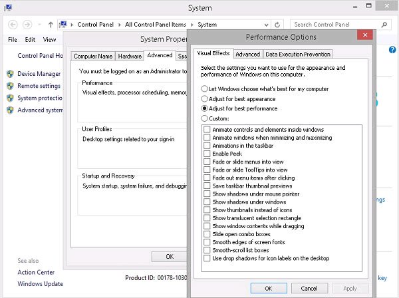Click the search magnifier icon
Image resolution: width=399 pixels, height=298 pixels.
[384, 25]
